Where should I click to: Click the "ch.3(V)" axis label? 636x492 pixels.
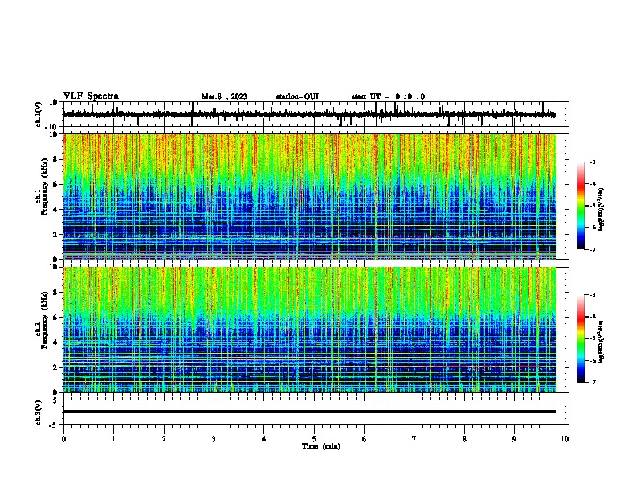(x=39, y=412)
